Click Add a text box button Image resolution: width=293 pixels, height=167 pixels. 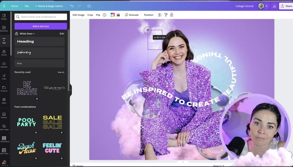(41, 26)
